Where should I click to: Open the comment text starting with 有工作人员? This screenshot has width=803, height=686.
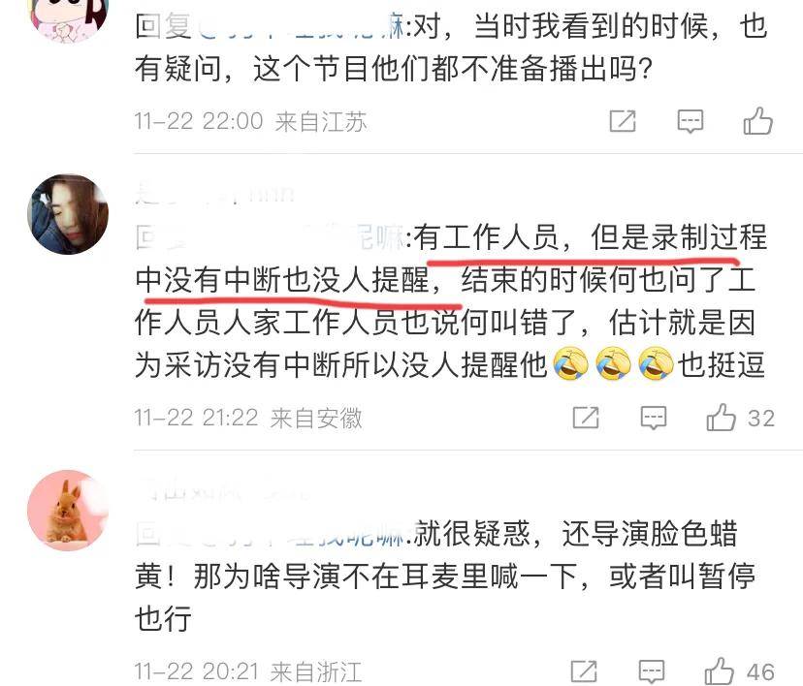pos(451,300)
